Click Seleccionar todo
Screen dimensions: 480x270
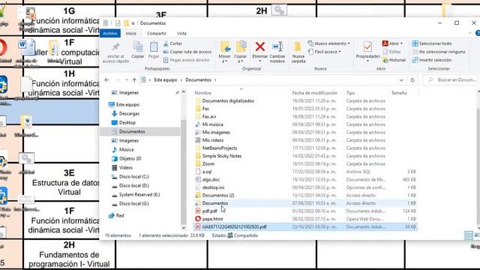432,43
